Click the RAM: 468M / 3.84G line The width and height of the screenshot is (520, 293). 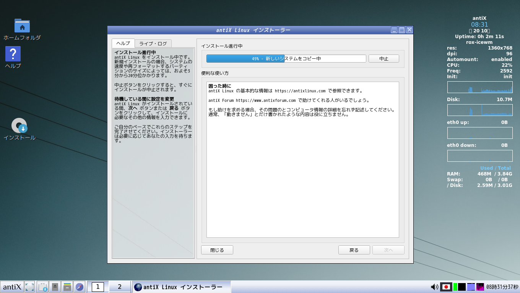tap(479, 174)
